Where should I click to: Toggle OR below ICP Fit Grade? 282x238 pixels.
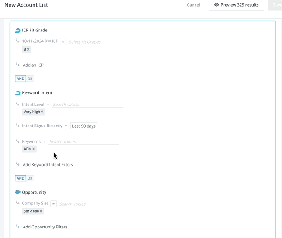30,79
